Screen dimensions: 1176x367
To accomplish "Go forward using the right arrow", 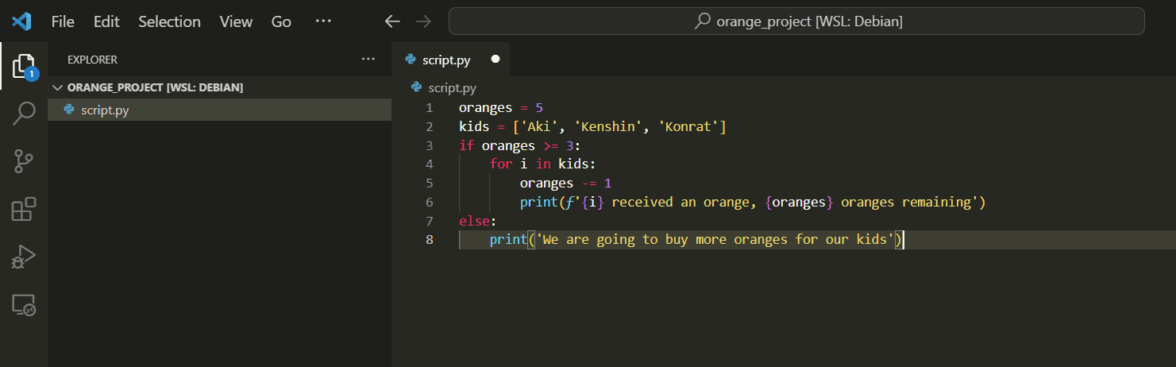I will (x=423, y=21).
